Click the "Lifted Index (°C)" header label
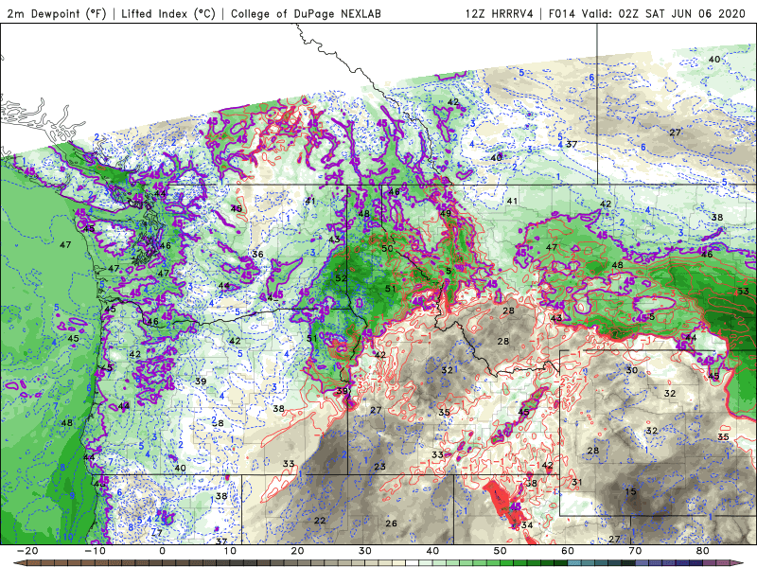Image resolution: width=757 pixels, height=568 pixels. pyautogui.click(x=168, y=13)
